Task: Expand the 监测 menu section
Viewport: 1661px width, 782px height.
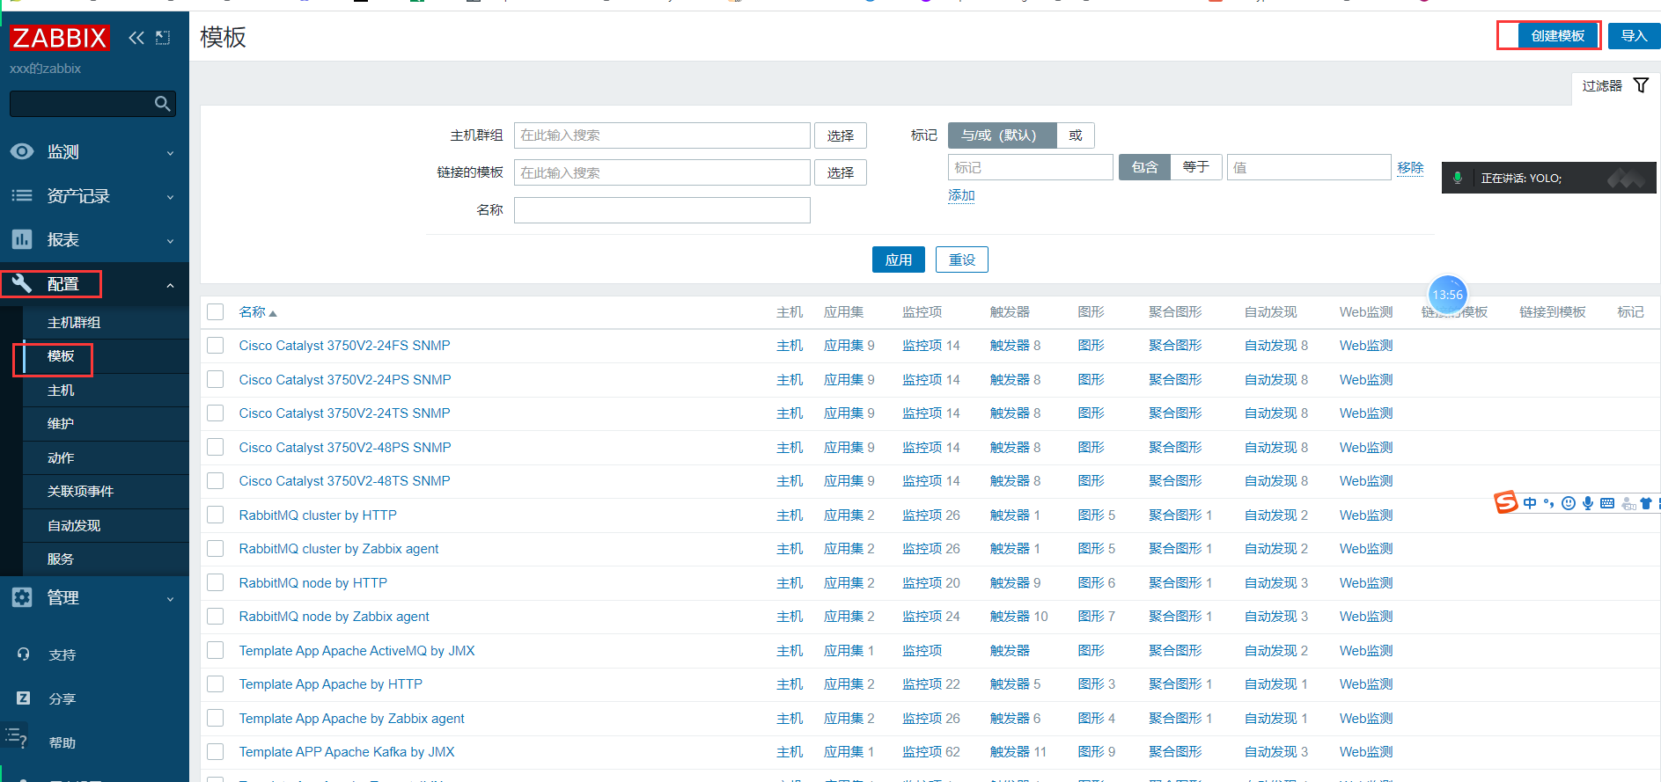Action: [x=63, y=152]
